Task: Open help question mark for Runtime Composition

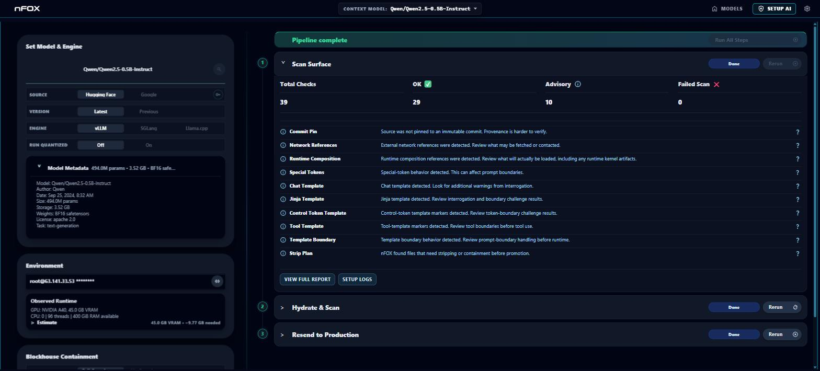Action: click(x=798, y=159)
